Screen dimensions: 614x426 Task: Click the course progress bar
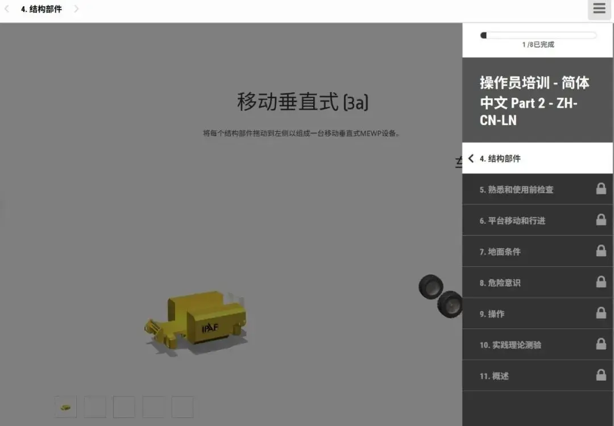pyautogui.click(x=538, y=35)
